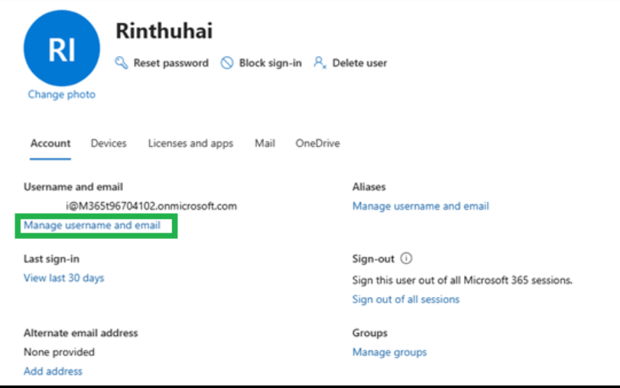Switch to the Account tab
620x388 pixels.
pos(50,143)
